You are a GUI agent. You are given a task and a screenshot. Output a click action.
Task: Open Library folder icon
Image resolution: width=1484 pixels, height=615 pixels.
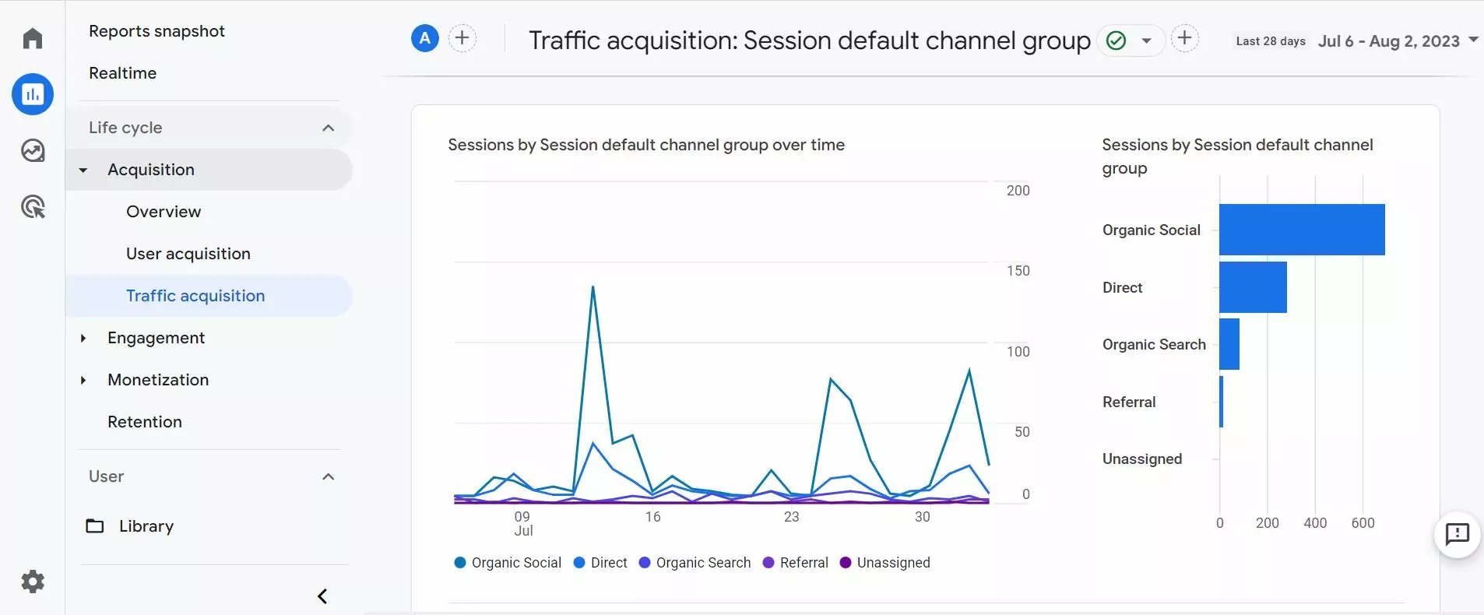[x=95, y=526]
